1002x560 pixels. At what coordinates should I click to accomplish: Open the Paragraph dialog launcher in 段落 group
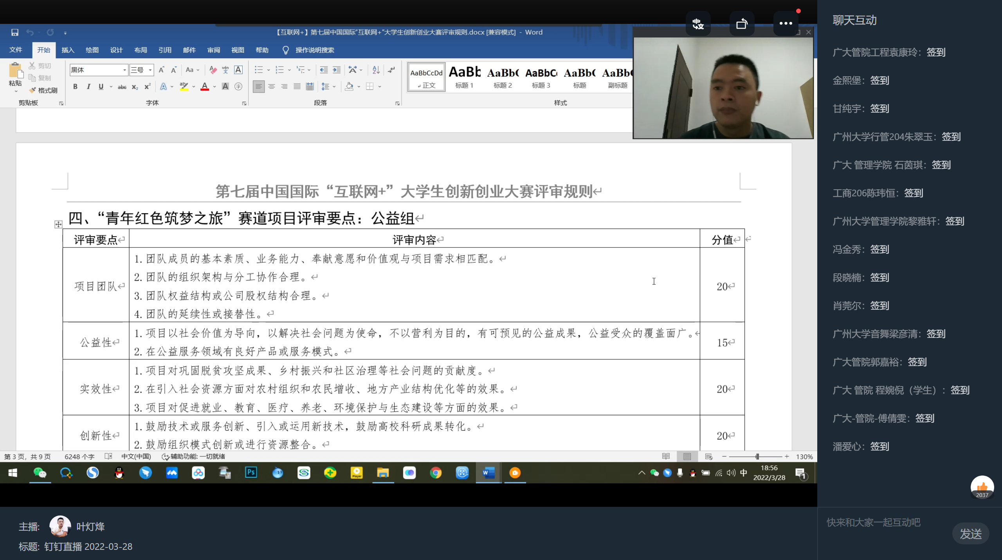tap(397, 103)
